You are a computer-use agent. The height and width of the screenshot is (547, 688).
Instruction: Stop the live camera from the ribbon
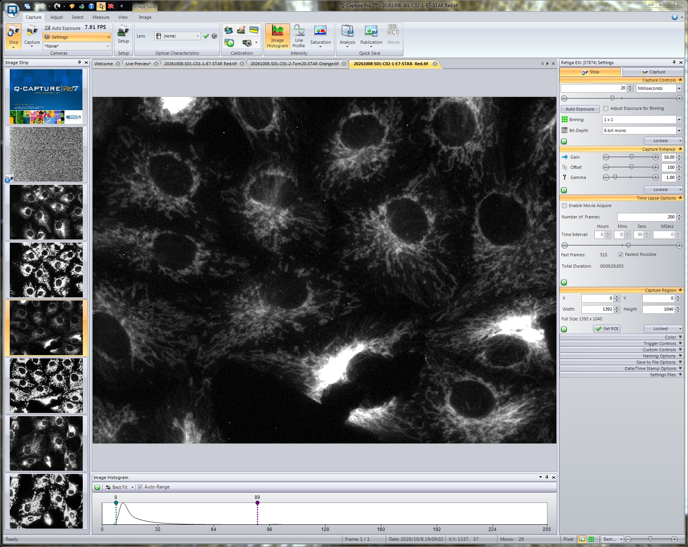pos(13,36)
